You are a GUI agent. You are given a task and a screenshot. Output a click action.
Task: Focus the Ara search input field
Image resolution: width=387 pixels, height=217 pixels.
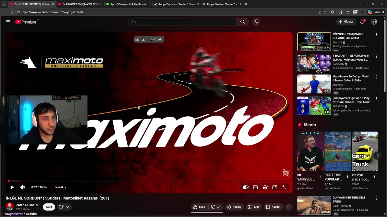pos(182,22)
